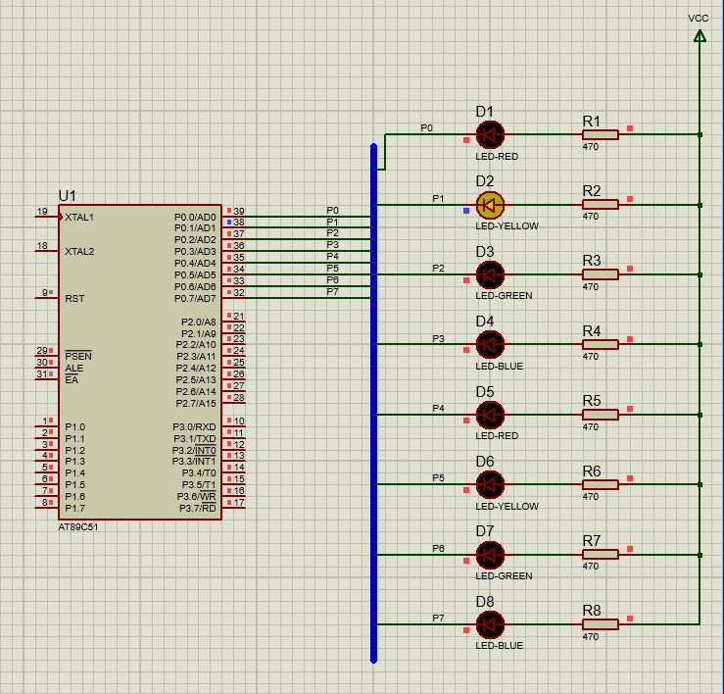Viewport: 724px width, 694px height.
Task: Select the D4 LED-BLUE diode symbol
Action: click(490, 345)
